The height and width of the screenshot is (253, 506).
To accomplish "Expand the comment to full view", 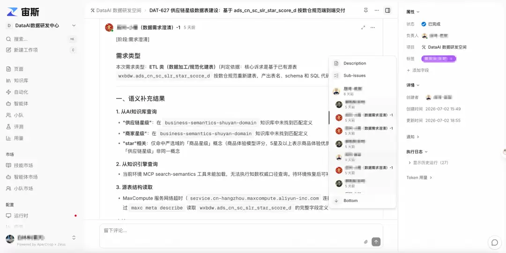I will point(363,28).
